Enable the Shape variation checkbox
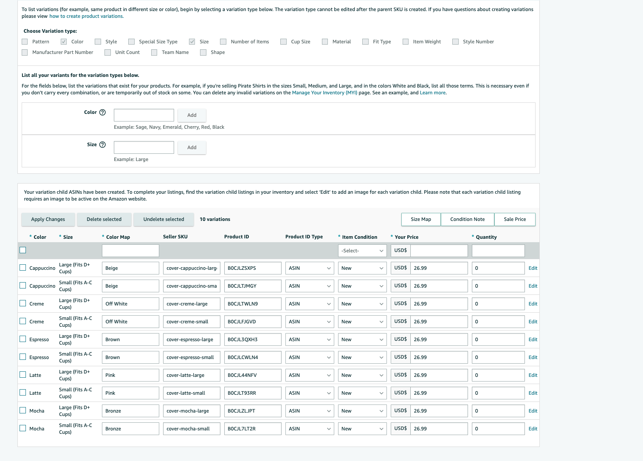Image resolution: width=643 pixels, height=461 pixels. pyautogui.click(x=203, y=52)
